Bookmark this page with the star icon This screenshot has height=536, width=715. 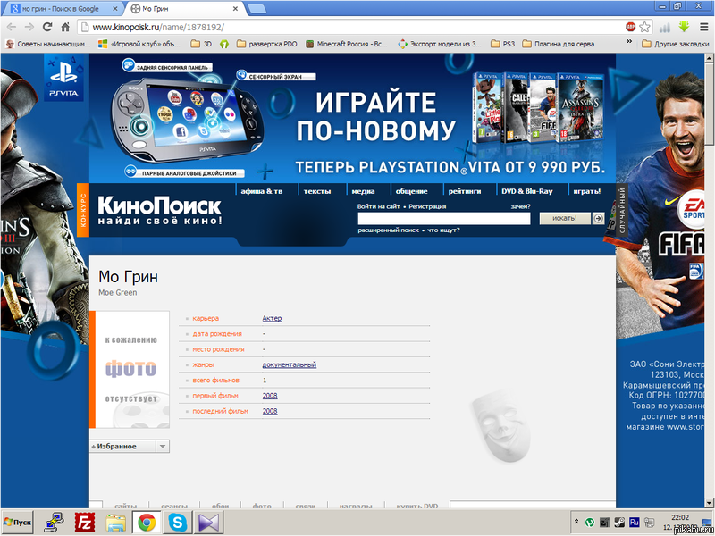(x=644, y=27)
